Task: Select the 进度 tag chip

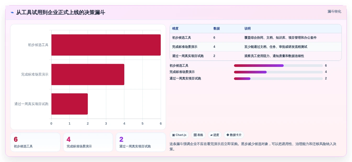Action: click(215, 135)
